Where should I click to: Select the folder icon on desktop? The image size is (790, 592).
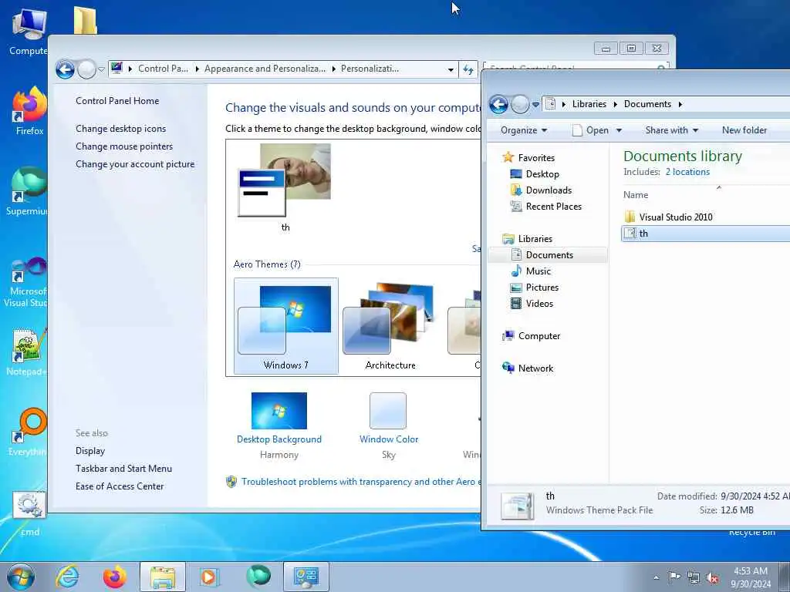(85, 20)
